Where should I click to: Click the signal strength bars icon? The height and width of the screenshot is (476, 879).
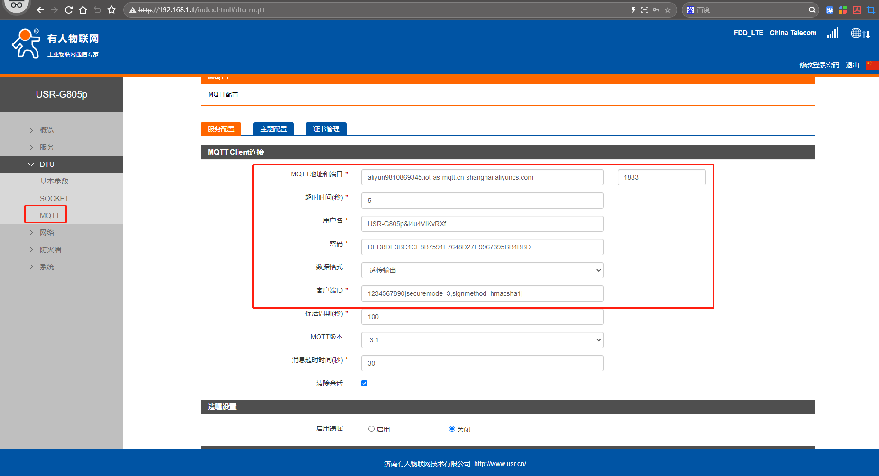pyautogui.click(x=833, y=33)
